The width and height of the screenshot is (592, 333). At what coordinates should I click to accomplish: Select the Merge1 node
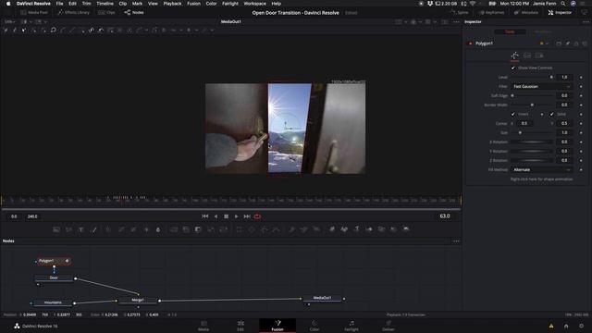(x=138, y=300)
